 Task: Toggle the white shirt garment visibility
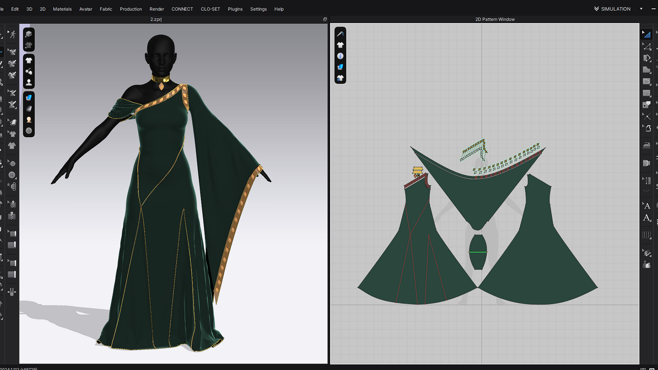point(29,60)
